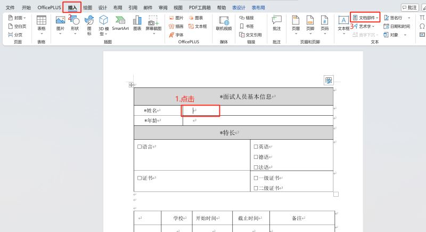Insert an Online Video (联机视频)
This screenshot has width=426, height=232.
pos(224,23)
